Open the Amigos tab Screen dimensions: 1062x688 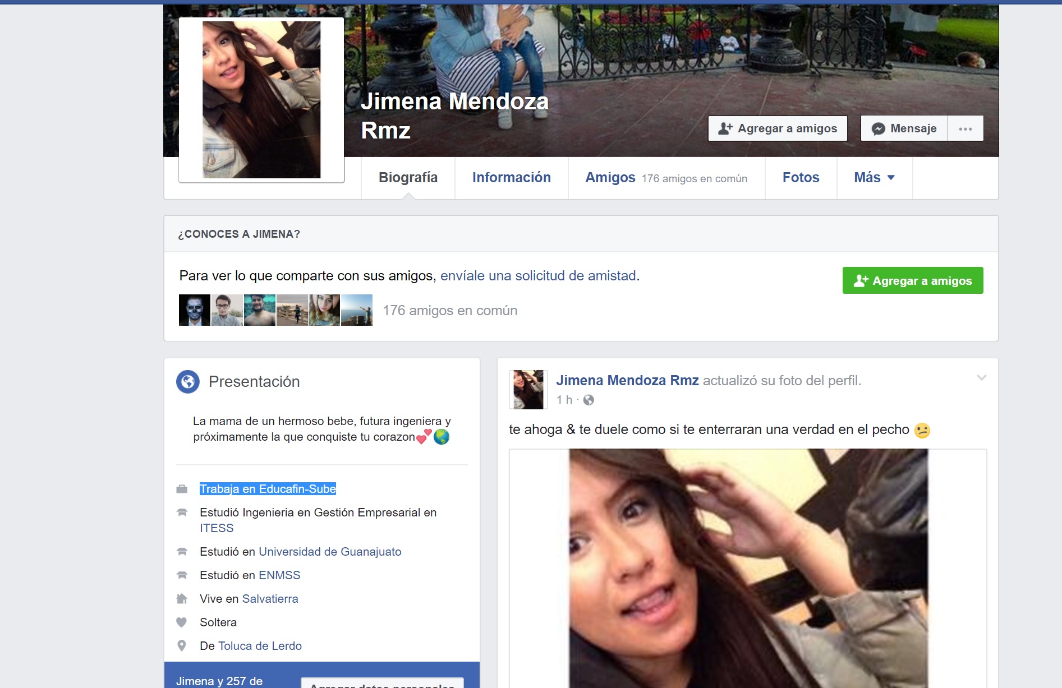610,178
